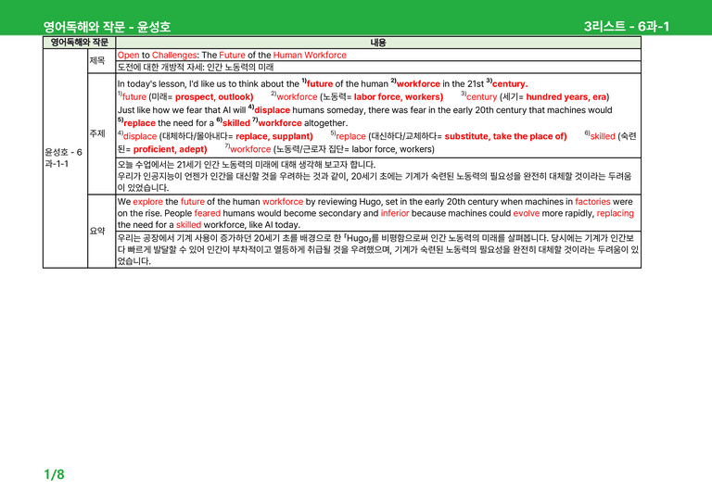
Task: Click the bold red word displace
Action: (272, 110)
